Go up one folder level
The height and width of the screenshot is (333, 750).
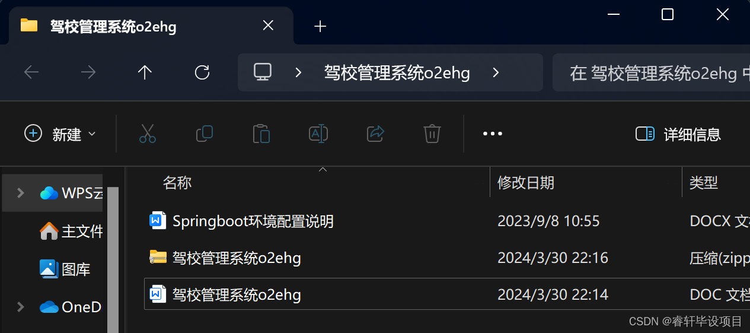tap(145, 72)
